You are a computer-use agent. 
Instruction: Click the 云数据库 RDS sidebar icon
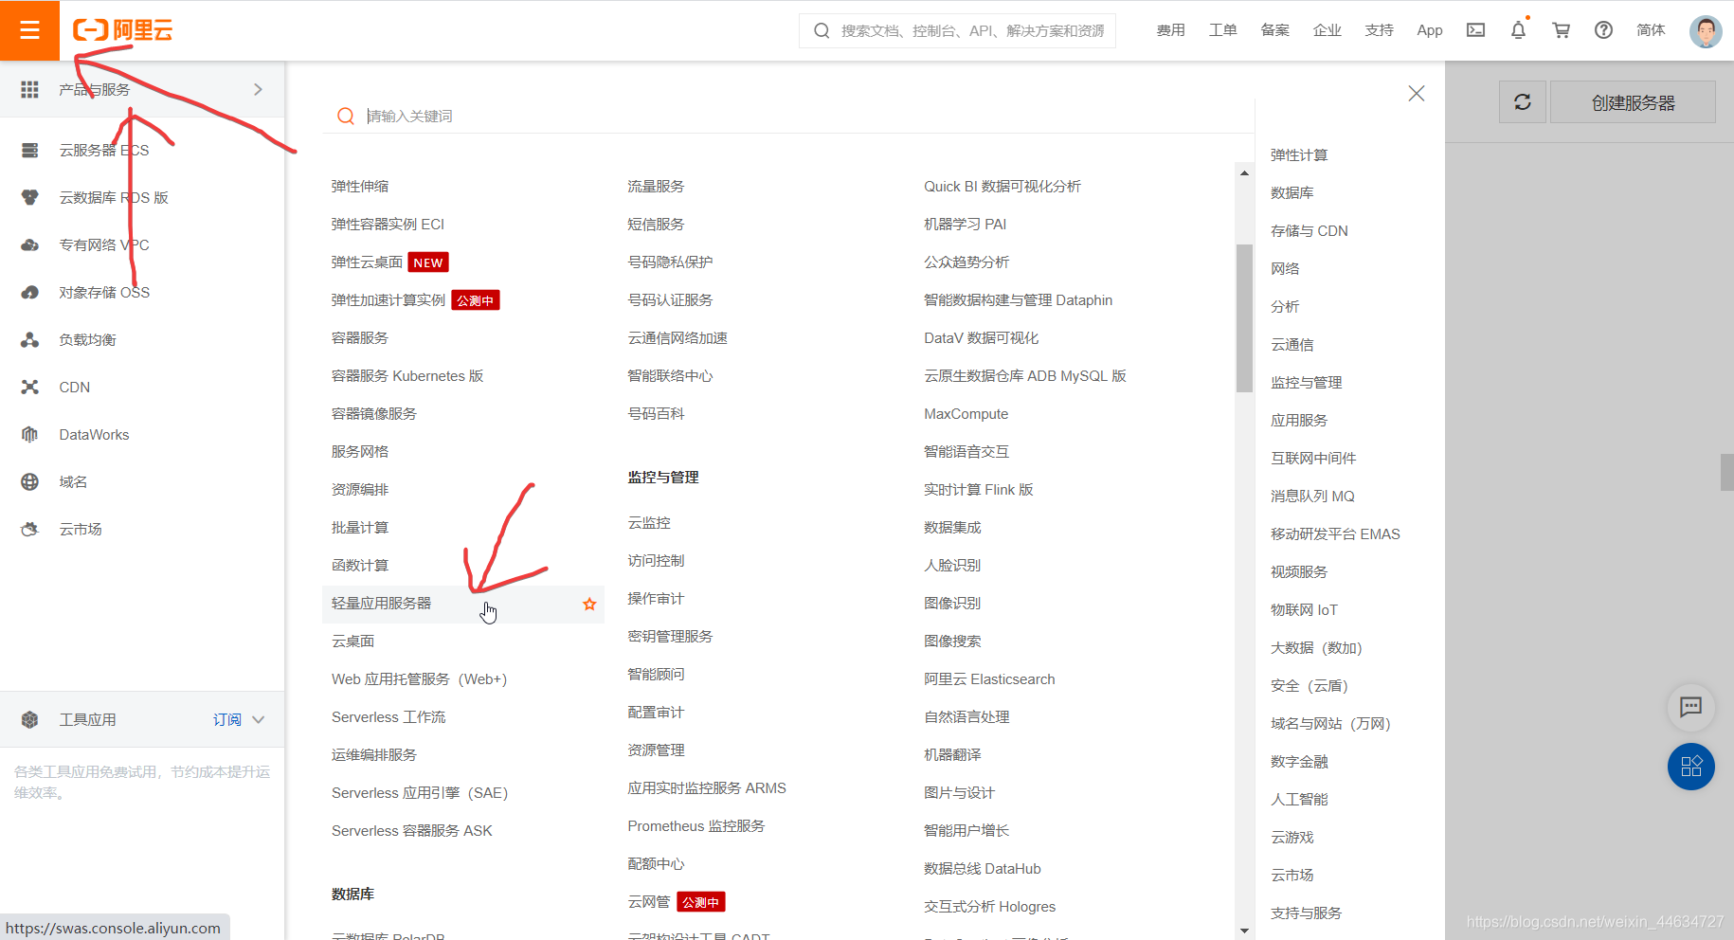pyautogui.click(x=30, y=197)
